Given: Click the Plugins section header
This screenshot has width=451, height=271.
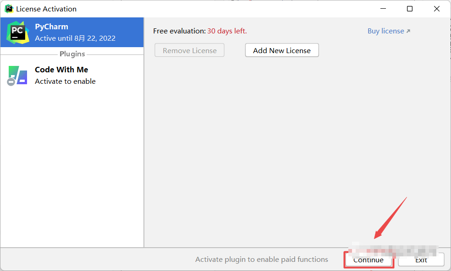Looking at the screenshot, I should tap(72, 54).
